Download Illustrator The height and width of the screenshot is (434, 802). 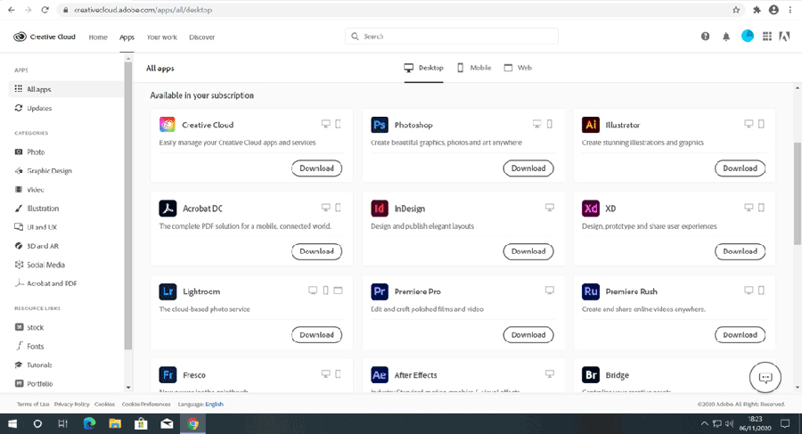[x=741, y=168]
